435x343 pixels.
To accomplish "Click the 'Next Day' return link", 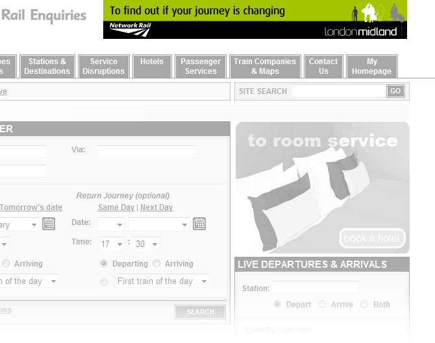I will click(156, 207).
